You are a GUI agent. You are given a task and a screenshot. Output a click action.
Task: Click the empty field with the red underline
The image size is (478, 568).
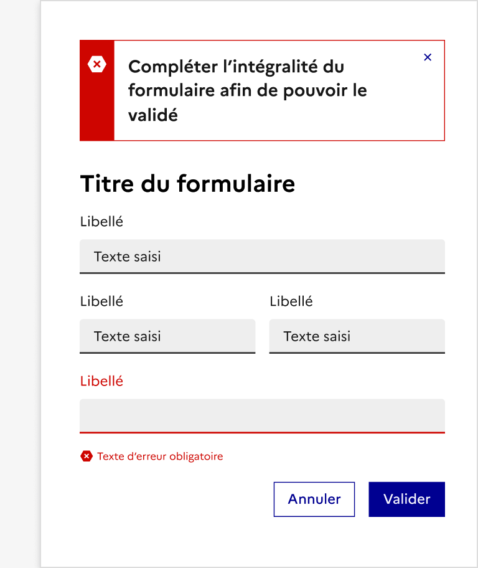[x=262, y=415]
